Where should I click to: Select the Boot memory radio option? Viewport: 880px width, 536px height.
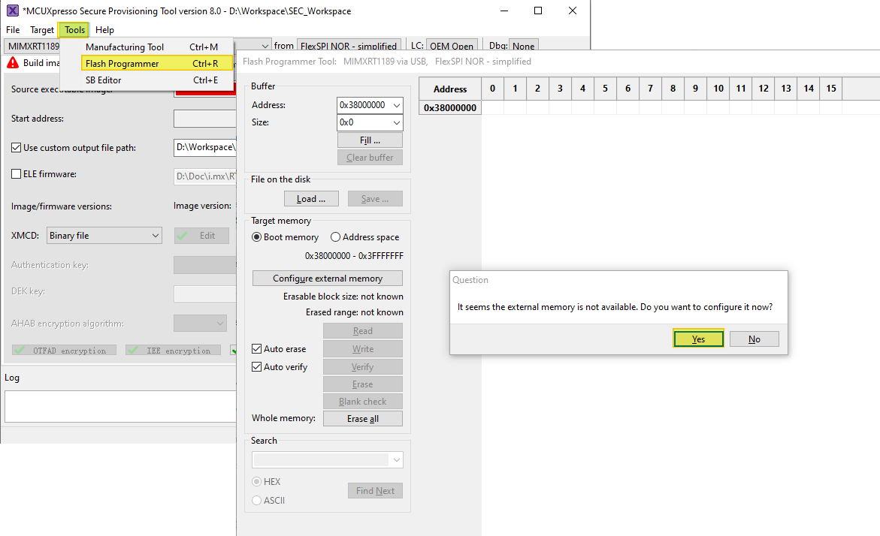click(257, 237)
